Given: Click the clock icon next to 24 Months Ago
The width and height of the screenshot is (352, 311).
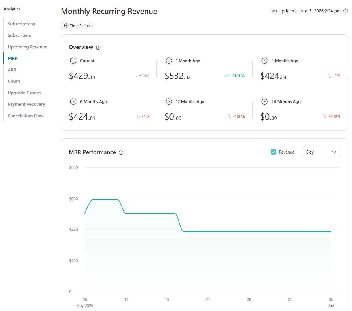Looking at the screenshot, I should point(264,101).
